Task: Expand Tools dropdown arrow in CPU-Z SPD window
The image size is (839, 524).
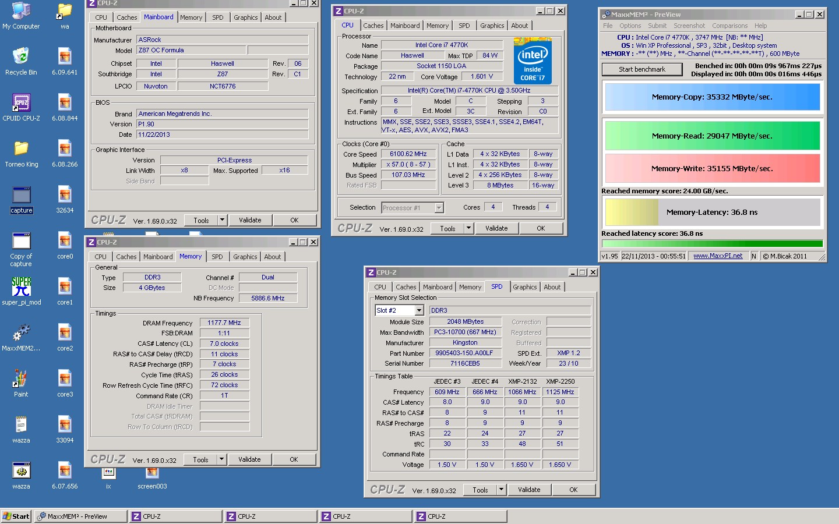Action: pyautogui.click(x=501, y=490)
